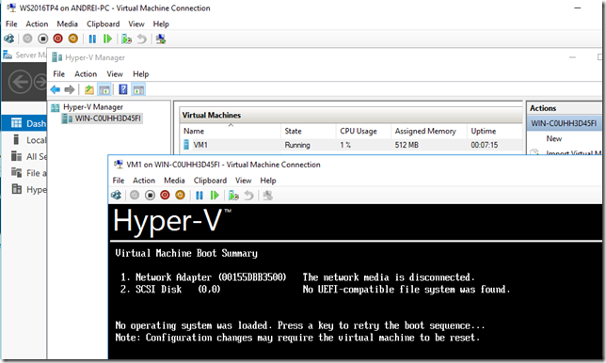Click Ctrl+Alt+Delete icon in VM1 toolbar
The height and width of the screenshot is (363, 606).
116,196
